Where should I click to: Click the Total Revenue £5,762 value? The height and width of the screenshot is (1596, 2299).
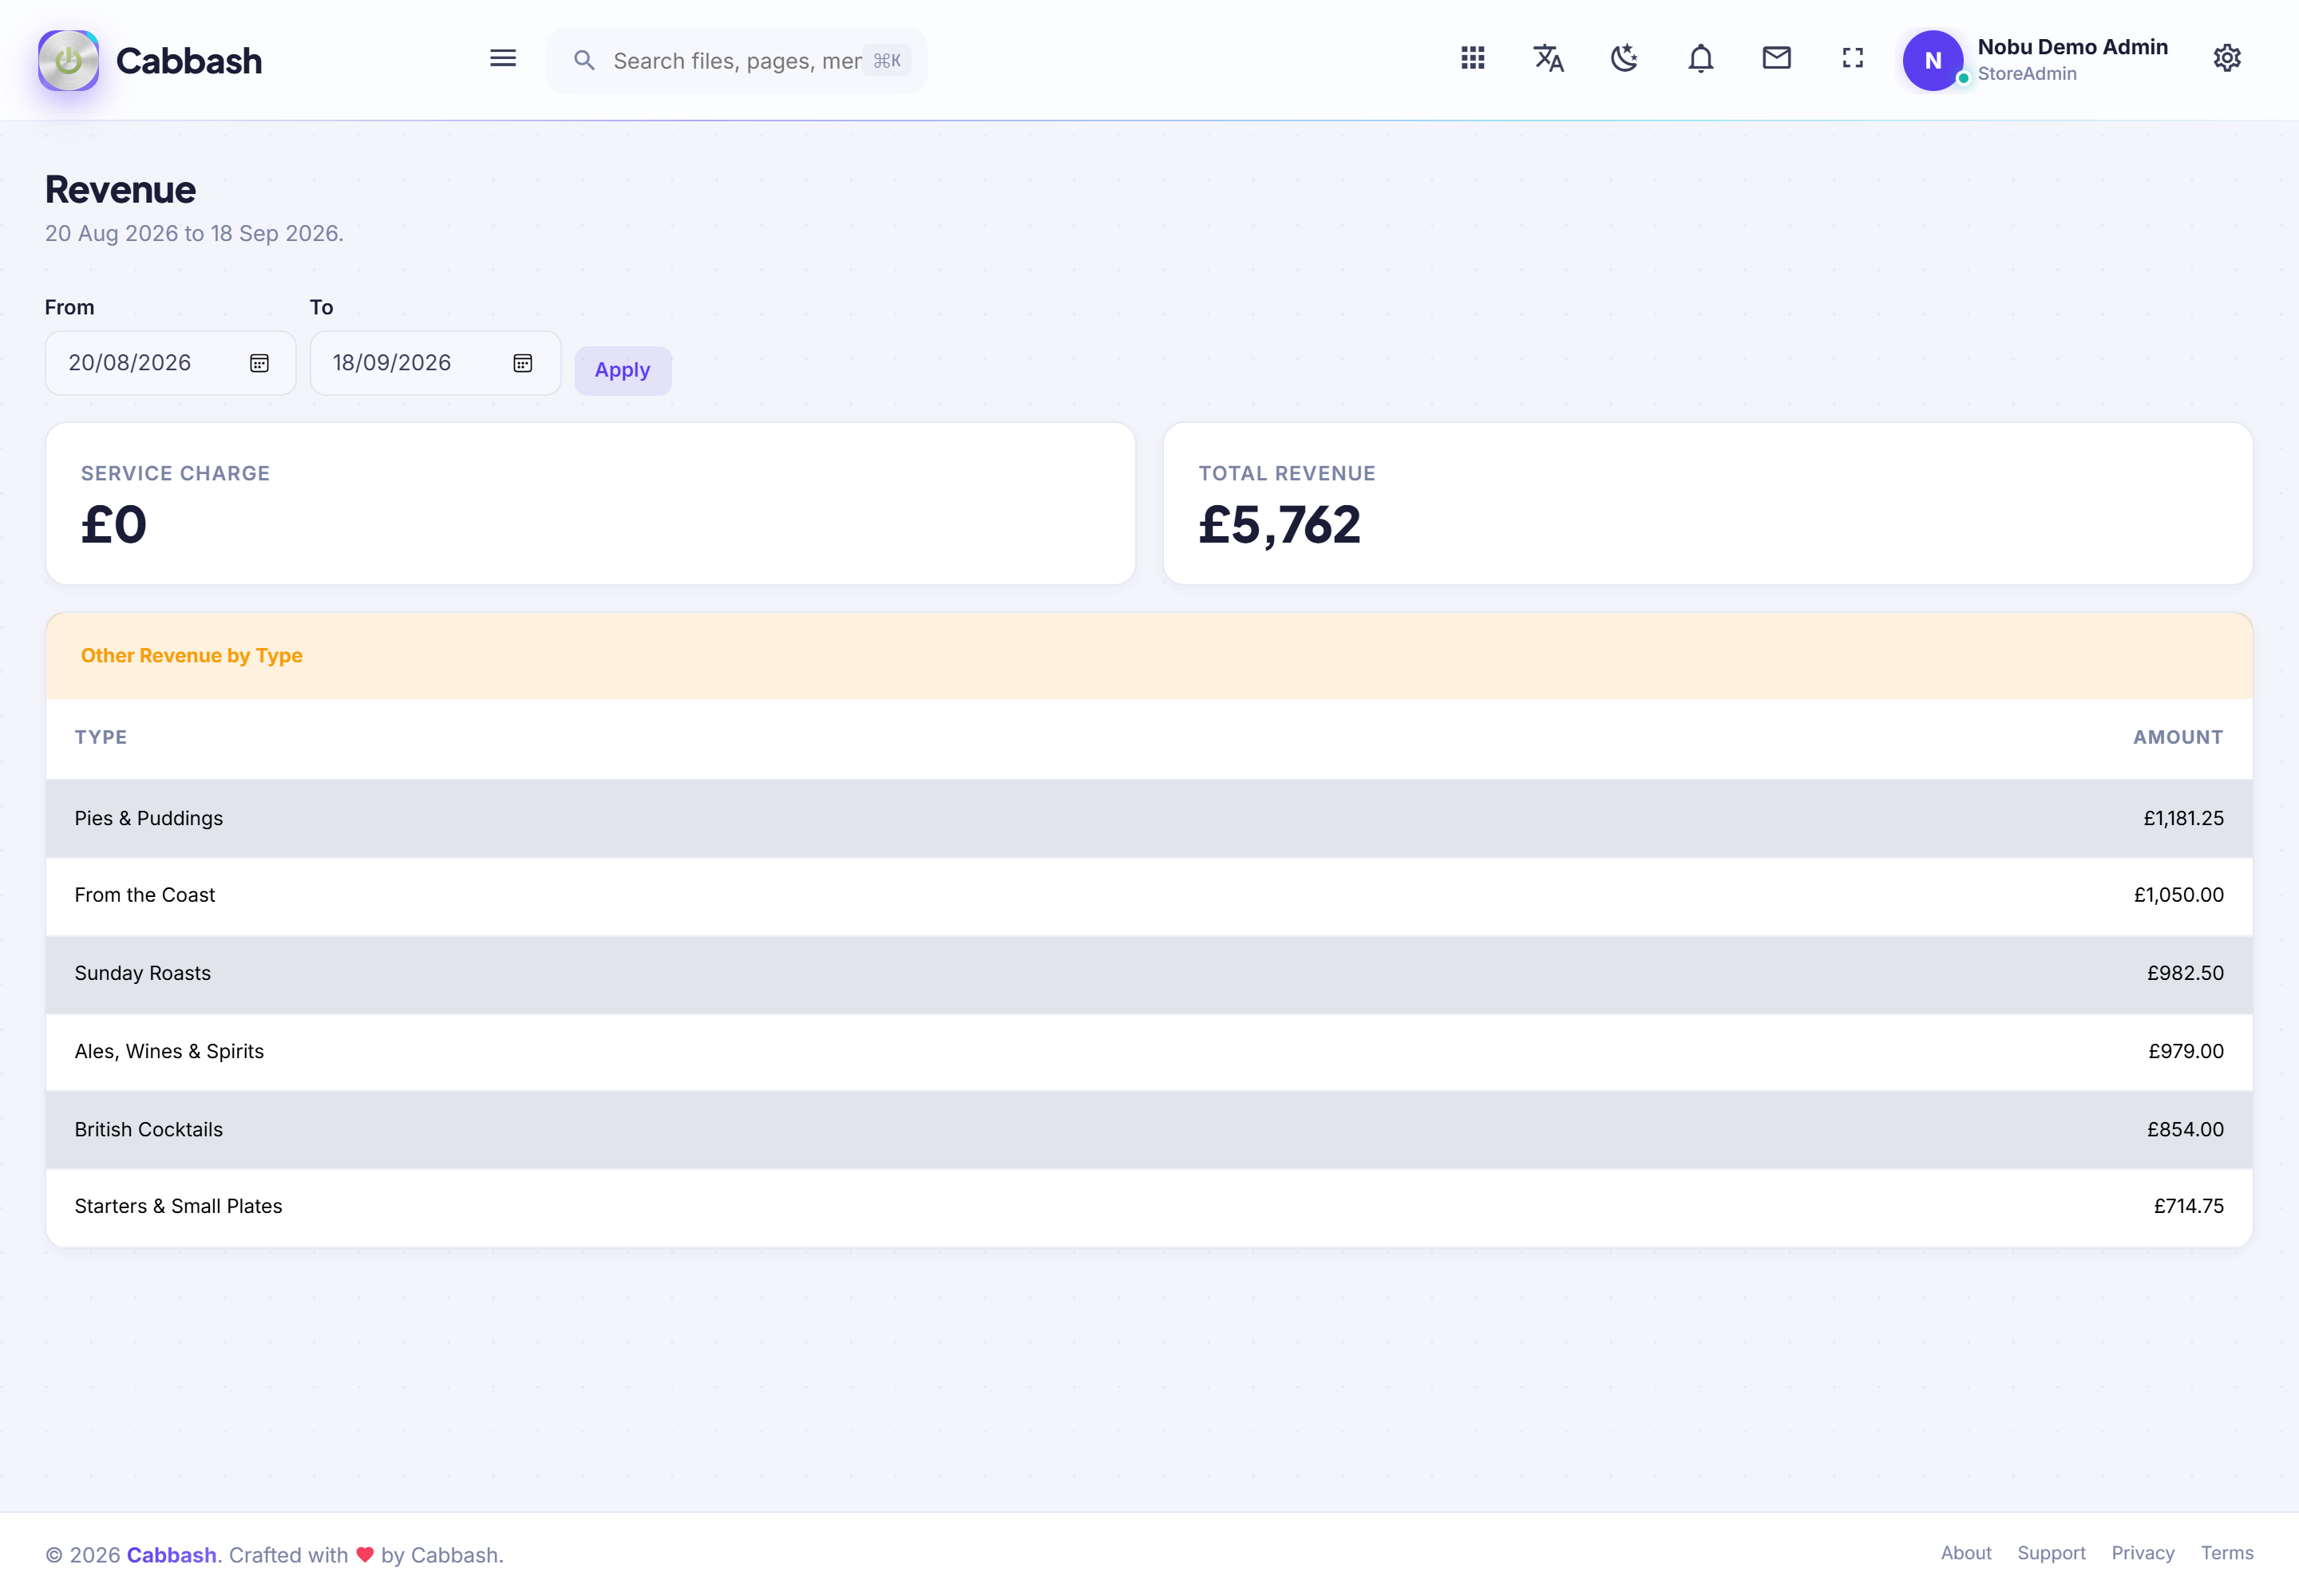1280,525
